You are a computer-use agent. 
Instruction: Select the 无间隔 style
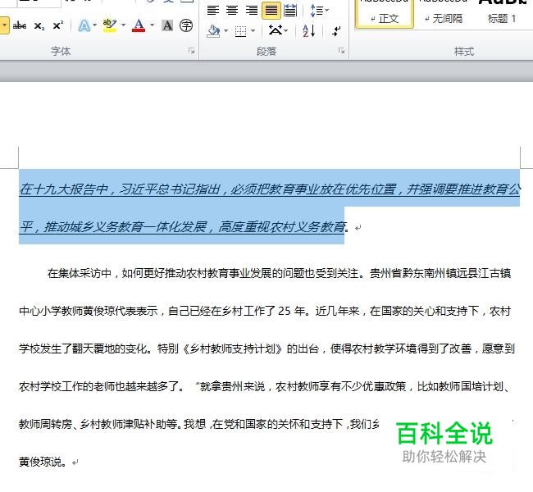click(444, 14)
